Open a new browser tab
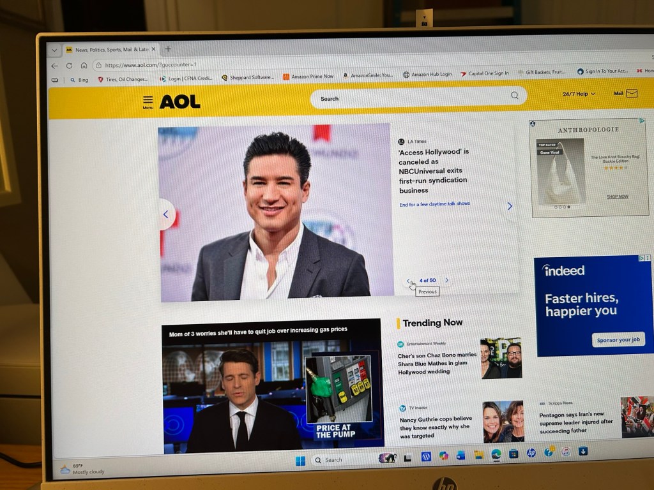The width and height of the screenshot is (654, 490). pyautogui.click(x=168, y=49)
